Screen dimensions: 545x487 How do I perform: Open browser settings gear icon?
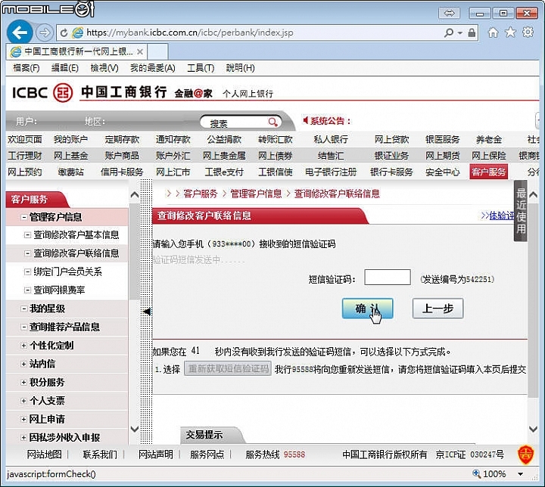tap(528, 33)
